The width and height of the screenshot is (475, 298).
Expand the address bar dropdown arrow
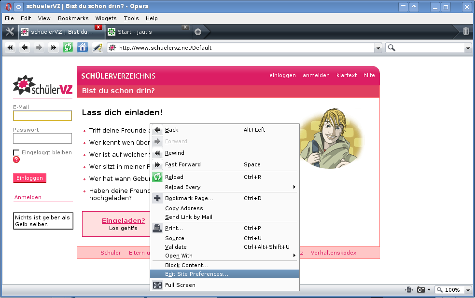point(378,48)
